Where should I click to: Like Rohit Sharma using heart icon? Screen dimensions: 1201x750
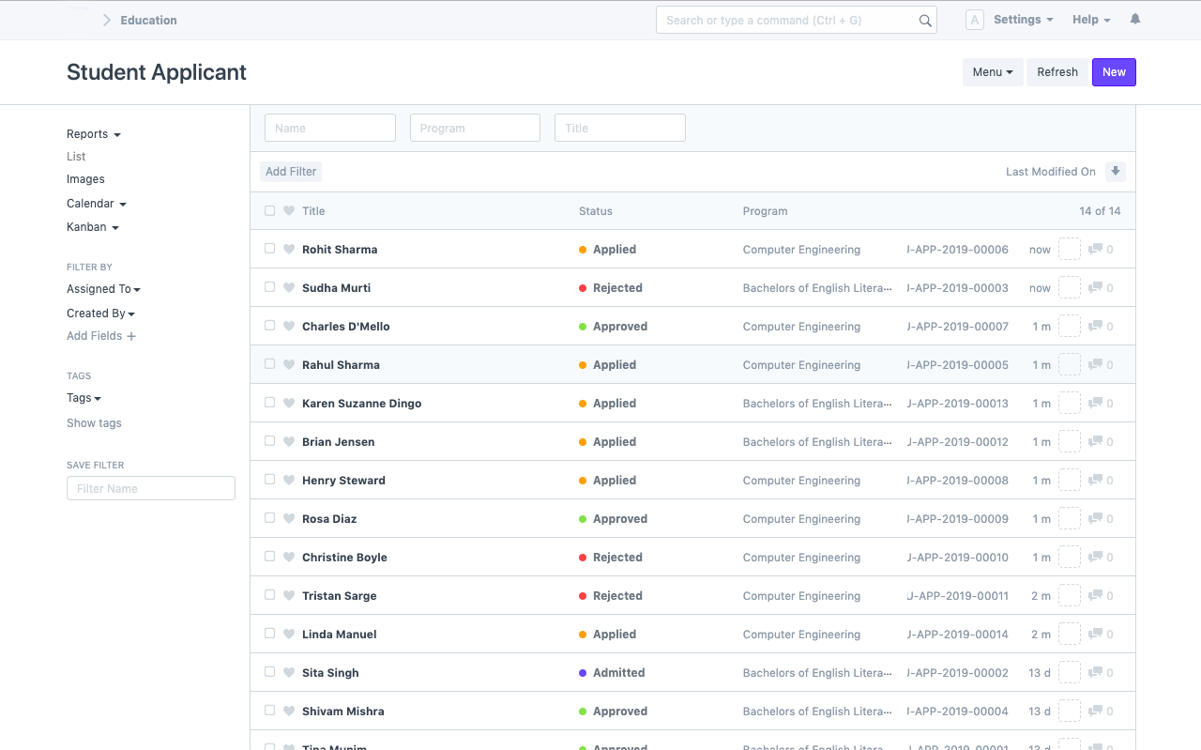point(289,250)
